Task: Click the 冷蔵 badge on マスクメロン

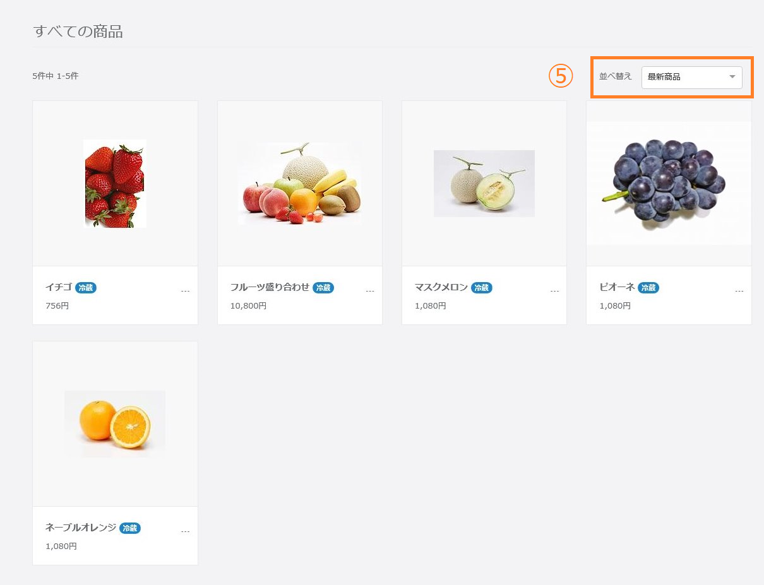Action: pyautogui.click(x=481, y=288)
